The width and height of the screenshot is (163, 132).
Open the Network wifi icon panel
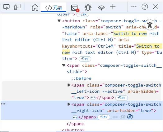point(101,8)
